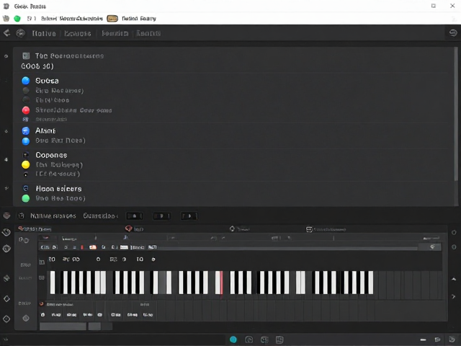Image resolution: width=461 pixels, height=346 pixels.
Task: Click the teal circle in the bottom bar
Action: 233,340
